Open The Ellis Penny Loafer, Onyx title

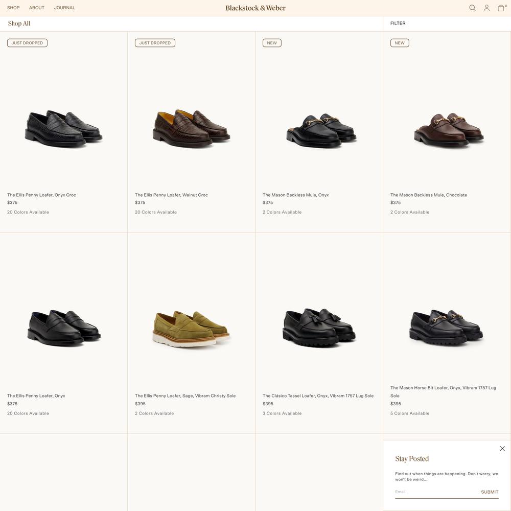pos(36,396)
